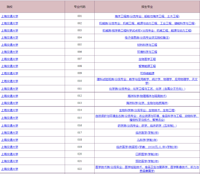The width and height of the screenshot is (200, 174).
Task: Click 上海交通大学 link in row 018
Action: tap(10, 140)
